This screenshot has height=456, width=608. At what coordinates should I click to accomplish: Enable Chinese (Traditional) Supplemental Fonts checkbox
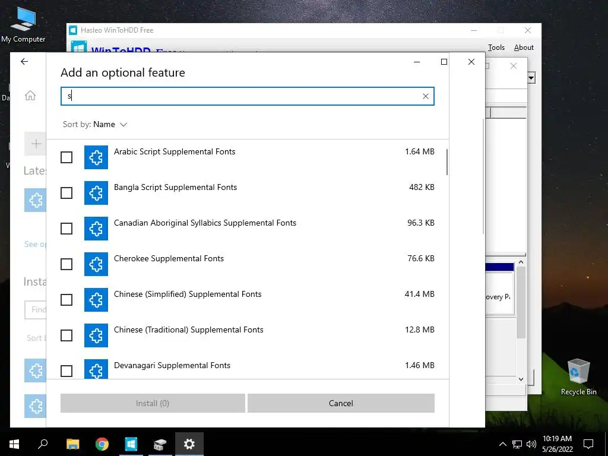(x=66, y=335)
